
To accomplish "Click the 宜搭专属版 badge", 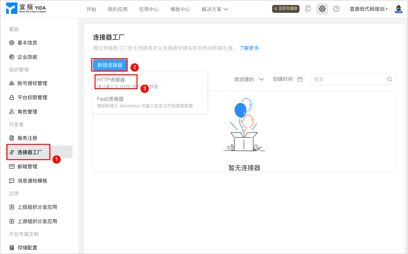I will (286, 9).
